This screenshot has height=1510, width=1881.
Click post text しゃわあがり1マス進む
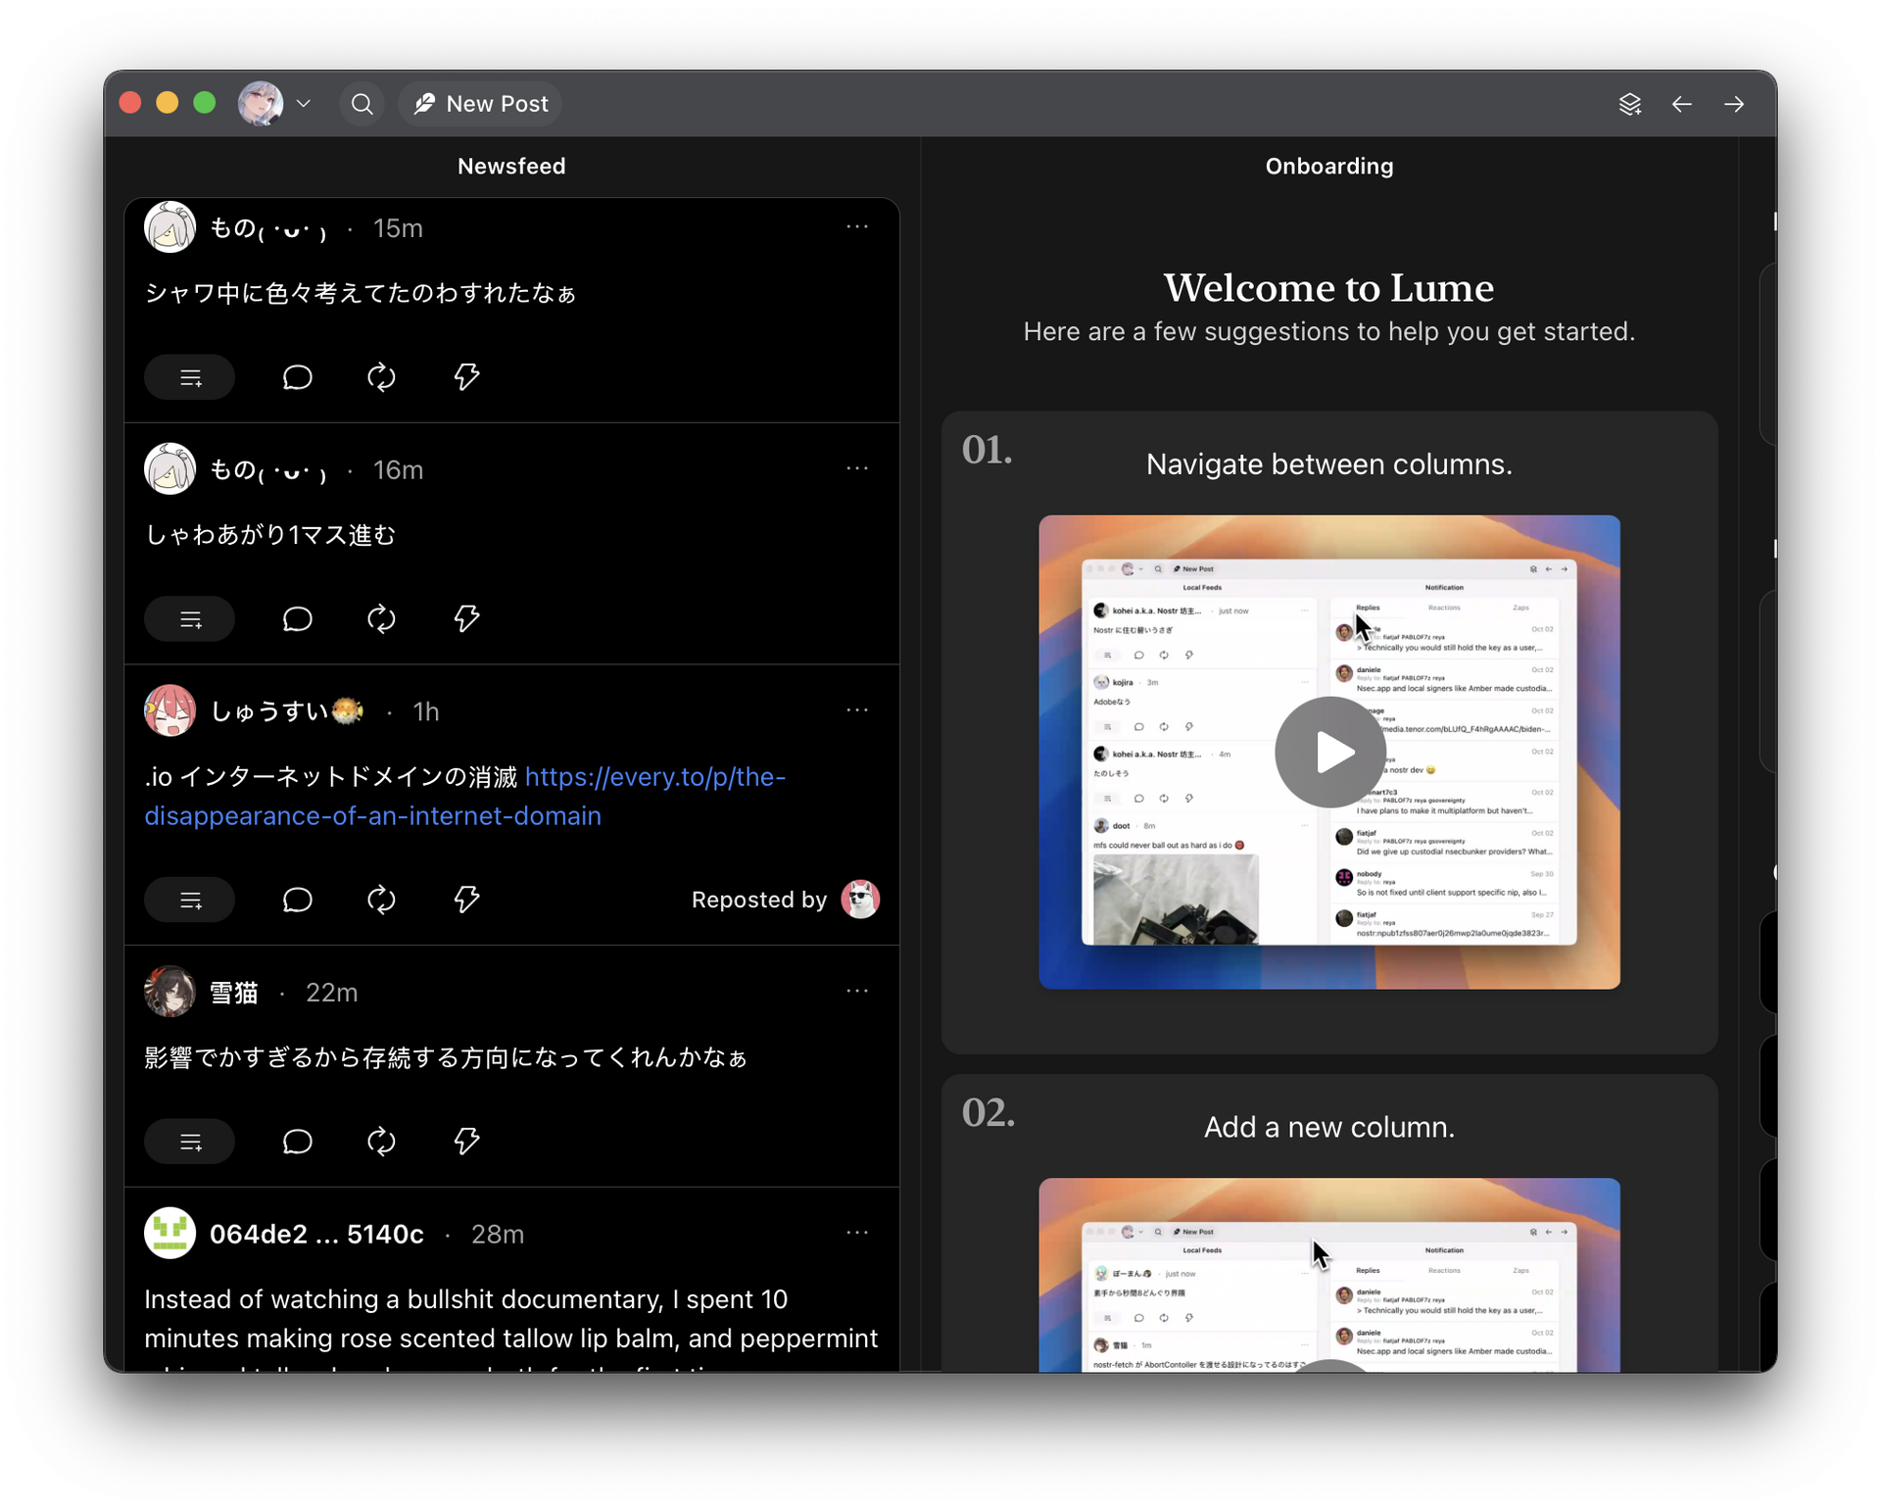point(270,535)
